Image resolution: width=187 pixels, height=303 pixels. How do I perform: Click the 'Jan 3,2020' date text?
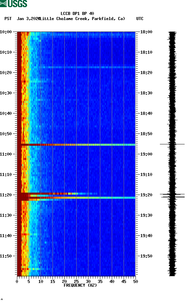(28, 19)
